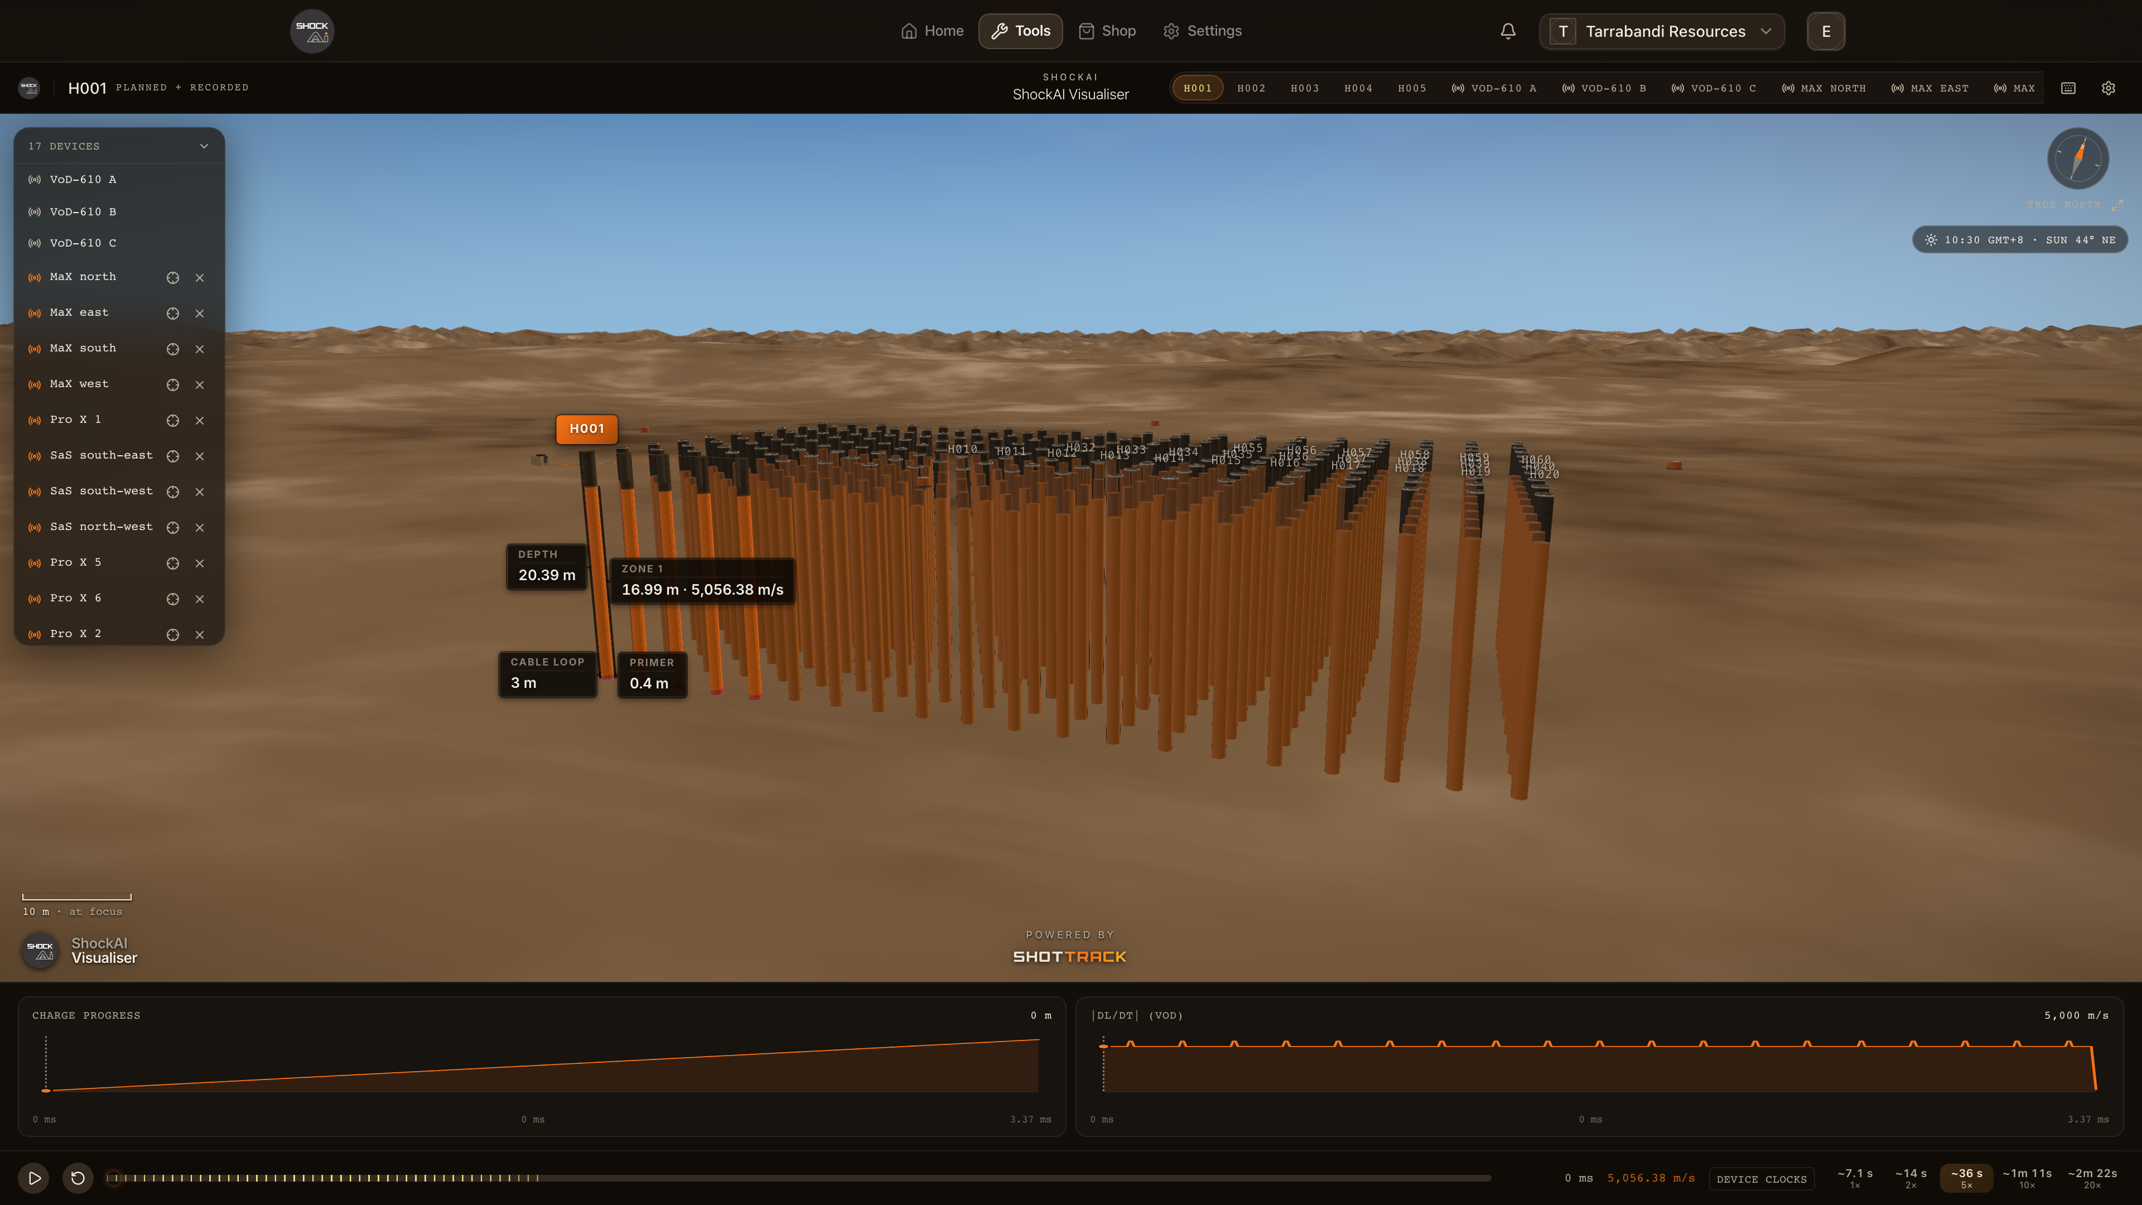Open Tarrabandi Resources organisation dropdown

(1661, 32)
